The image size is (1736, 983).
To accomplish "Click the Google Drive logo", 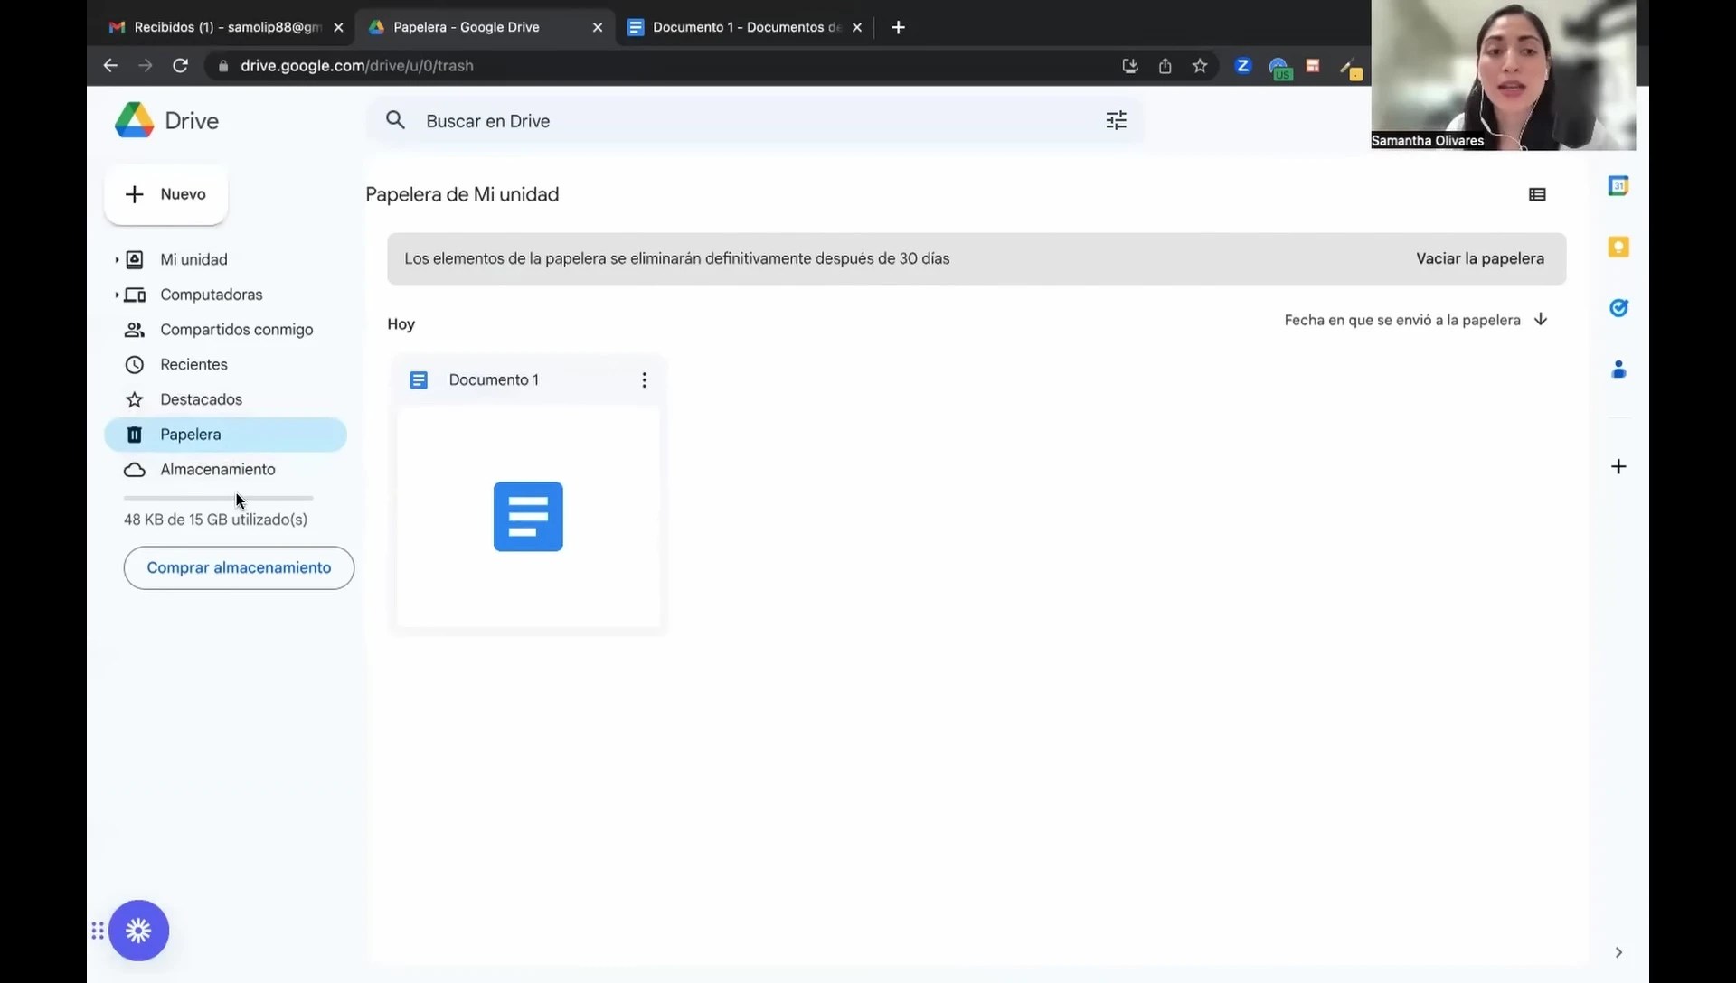I will (135, 120).
